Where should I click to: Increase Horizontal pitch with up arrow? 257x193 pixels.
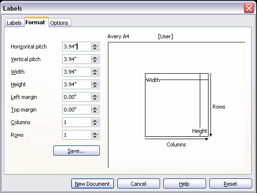[95, 45]
